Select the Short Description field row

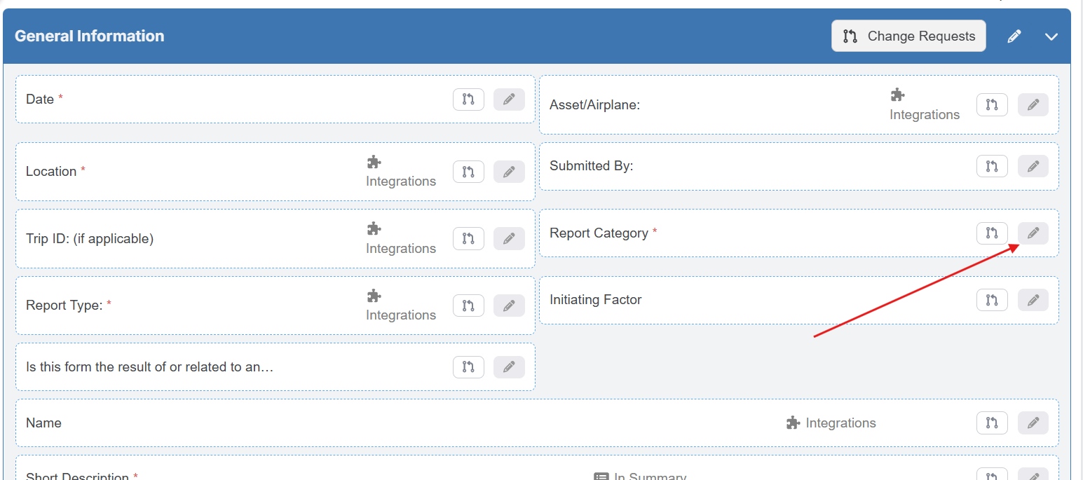(280, 475)
